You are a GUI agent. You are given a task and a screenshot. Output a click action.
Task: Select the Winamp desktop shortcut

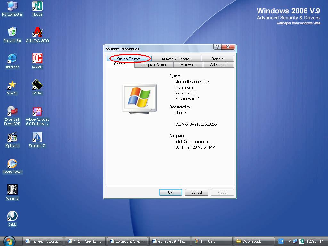coord(12,193)
